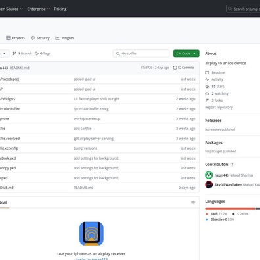Open the copy.pxd file
The height and width of the screenshot is (260, 260).
8,168
